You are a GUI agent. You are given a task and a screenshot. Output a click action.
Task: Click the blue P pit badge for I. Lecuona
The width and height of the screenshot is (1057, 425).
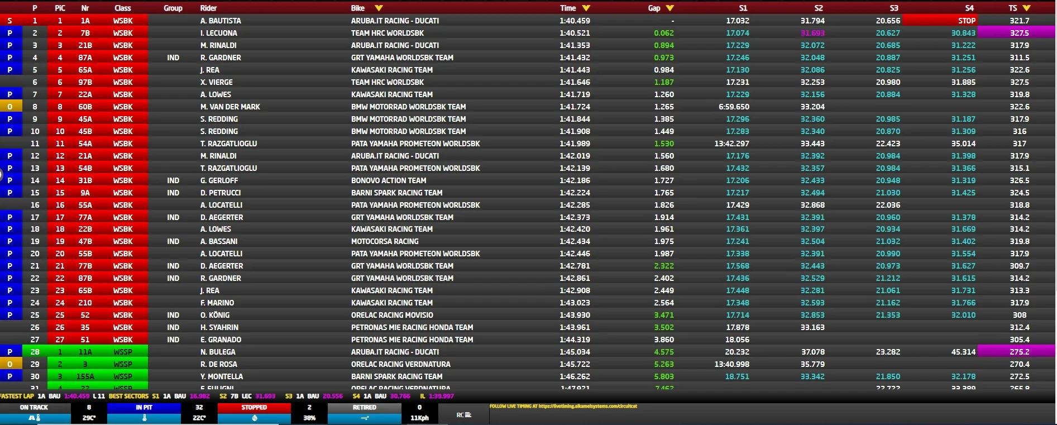tap(10, 33)
